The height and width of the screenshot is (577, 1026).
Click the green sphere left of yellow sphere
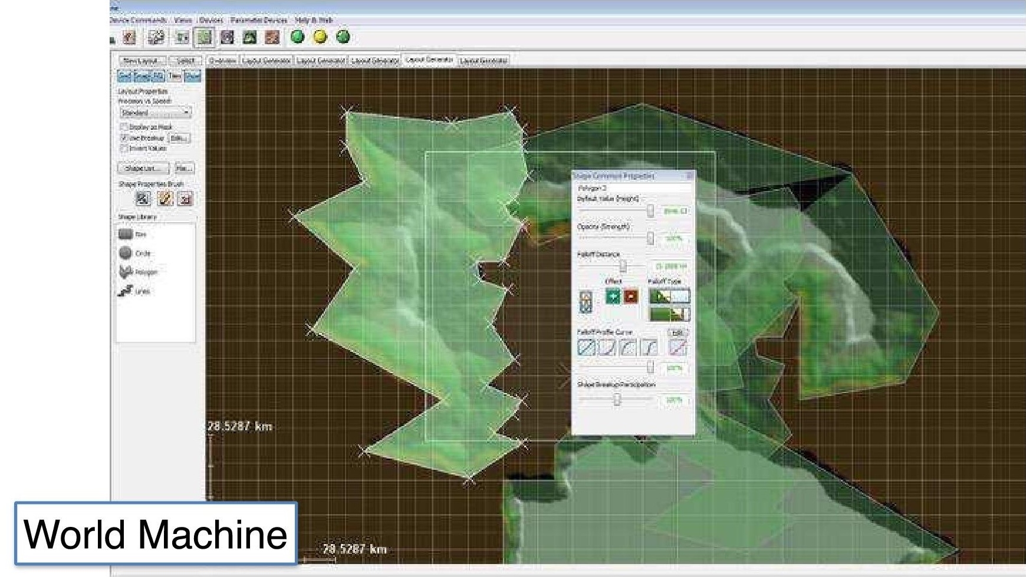(x=298, y=37)
